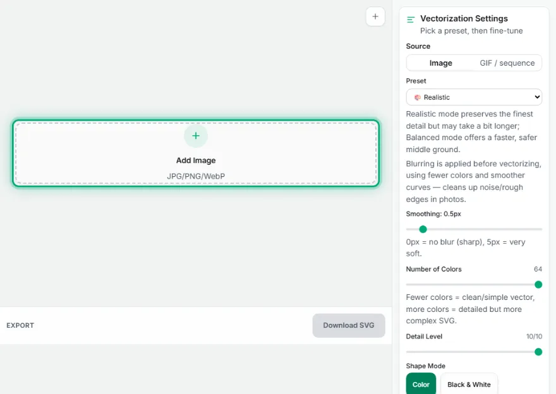Select Color shape mode

421,384
